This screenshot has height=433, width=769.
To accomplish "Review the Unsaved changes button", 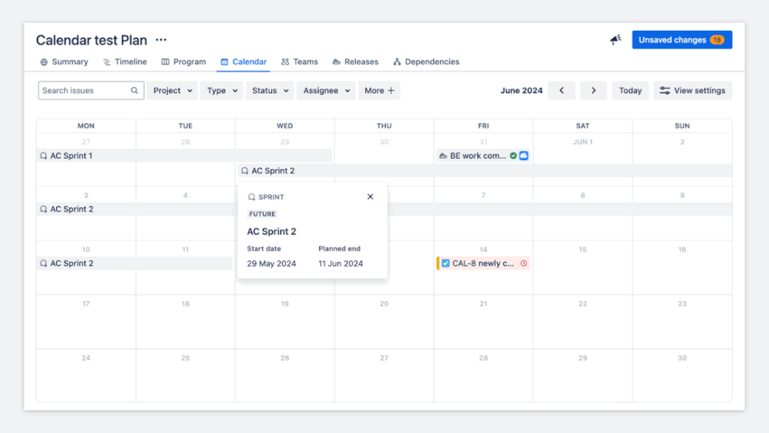I will pos(682,40).
